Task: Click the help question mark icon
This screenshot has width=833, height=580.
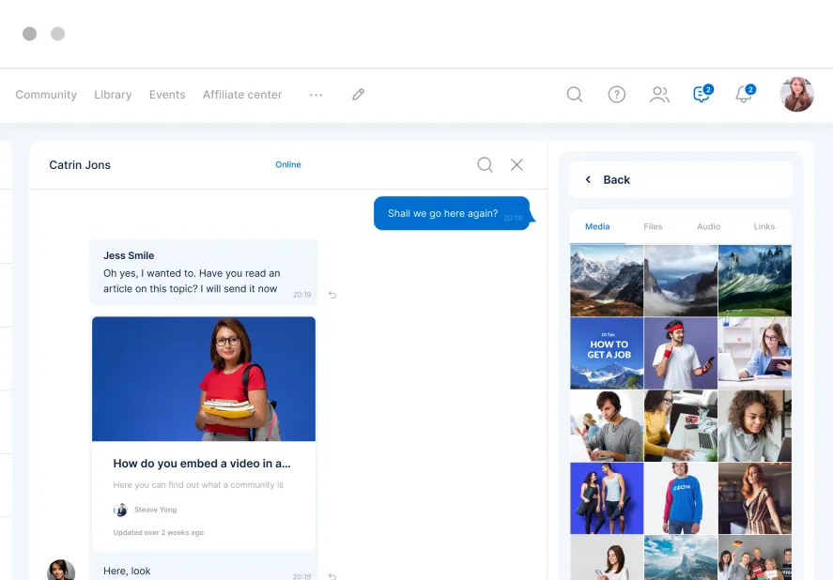Action: (617, 95)
